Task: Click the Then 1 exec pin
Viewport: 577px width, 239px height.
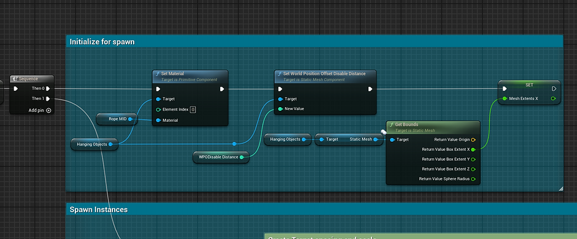Action: tap(48, 98)
